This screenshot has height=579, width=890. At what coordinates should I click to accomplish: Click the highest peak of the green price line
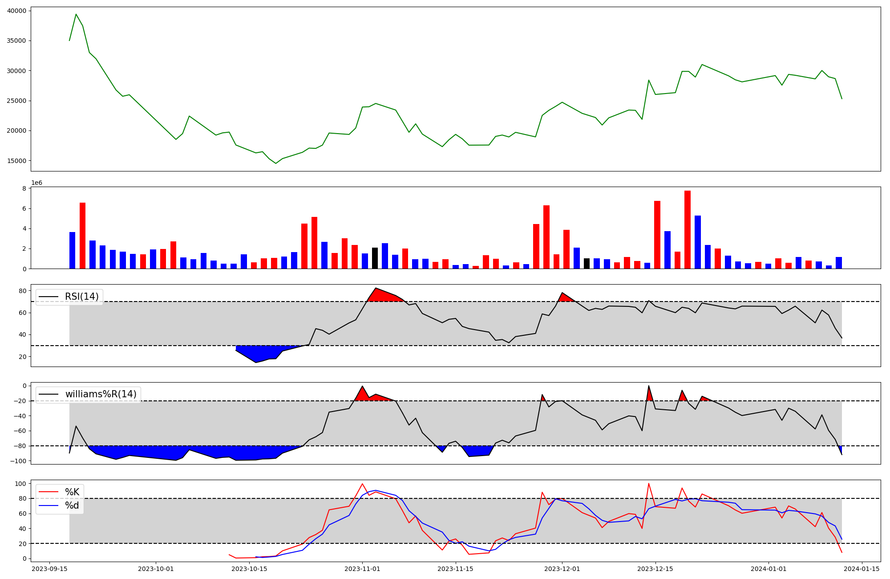[x=76, y=14]
